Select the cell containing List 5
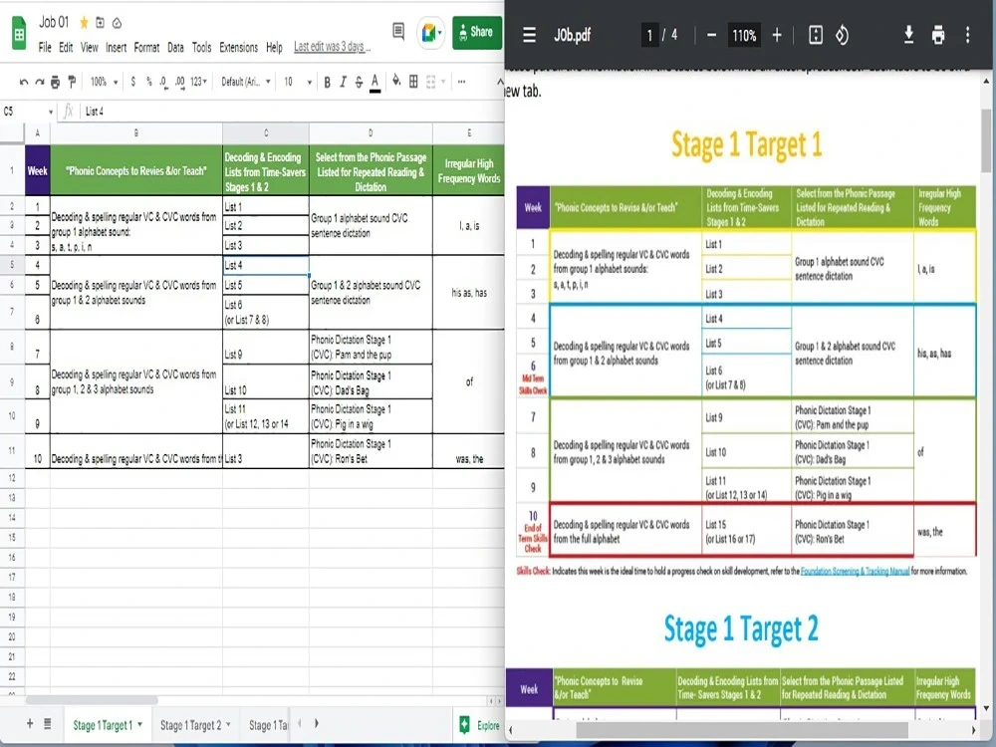 click(266, 285)
